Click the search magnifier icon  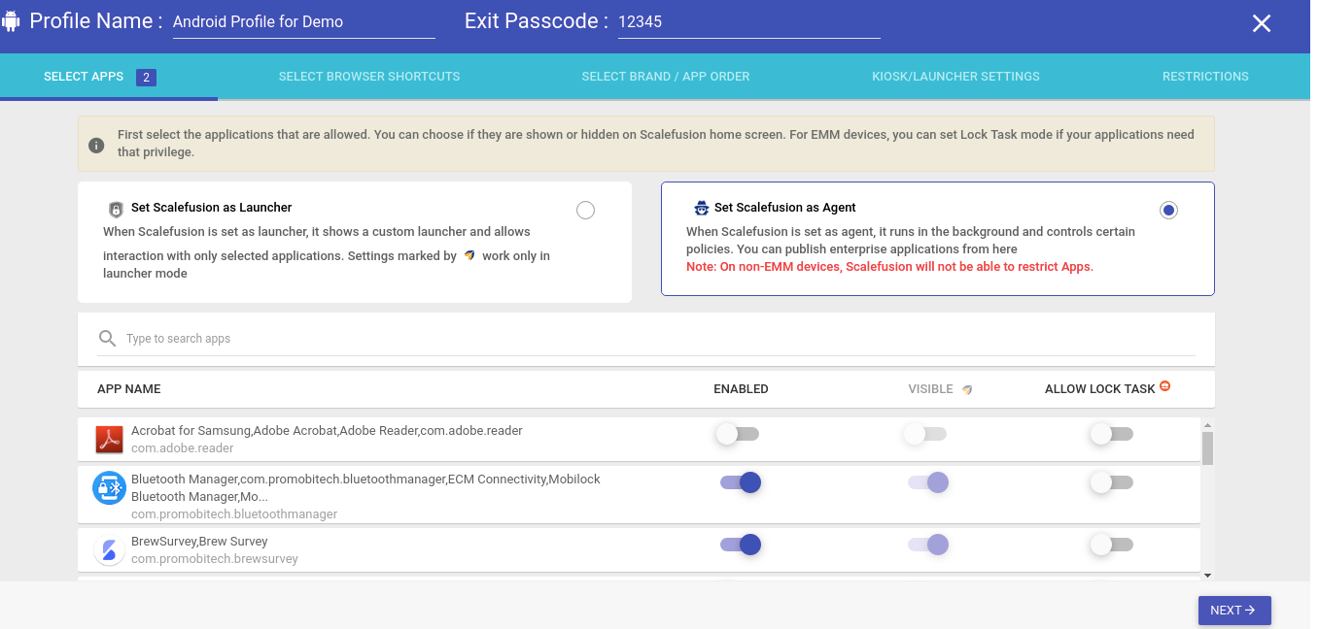108,339
